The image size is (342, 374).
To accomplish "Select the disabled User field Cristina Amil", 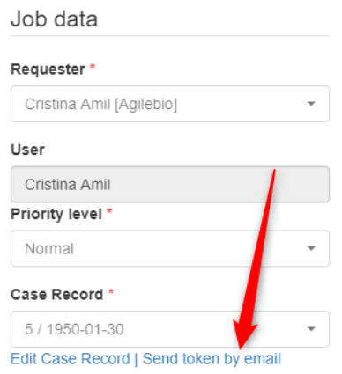I will pyautogui.click(x=170, y=184).
